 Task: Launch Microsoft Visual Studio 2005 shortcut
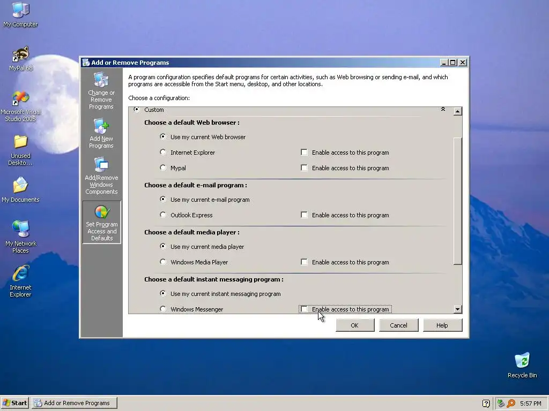20,106
